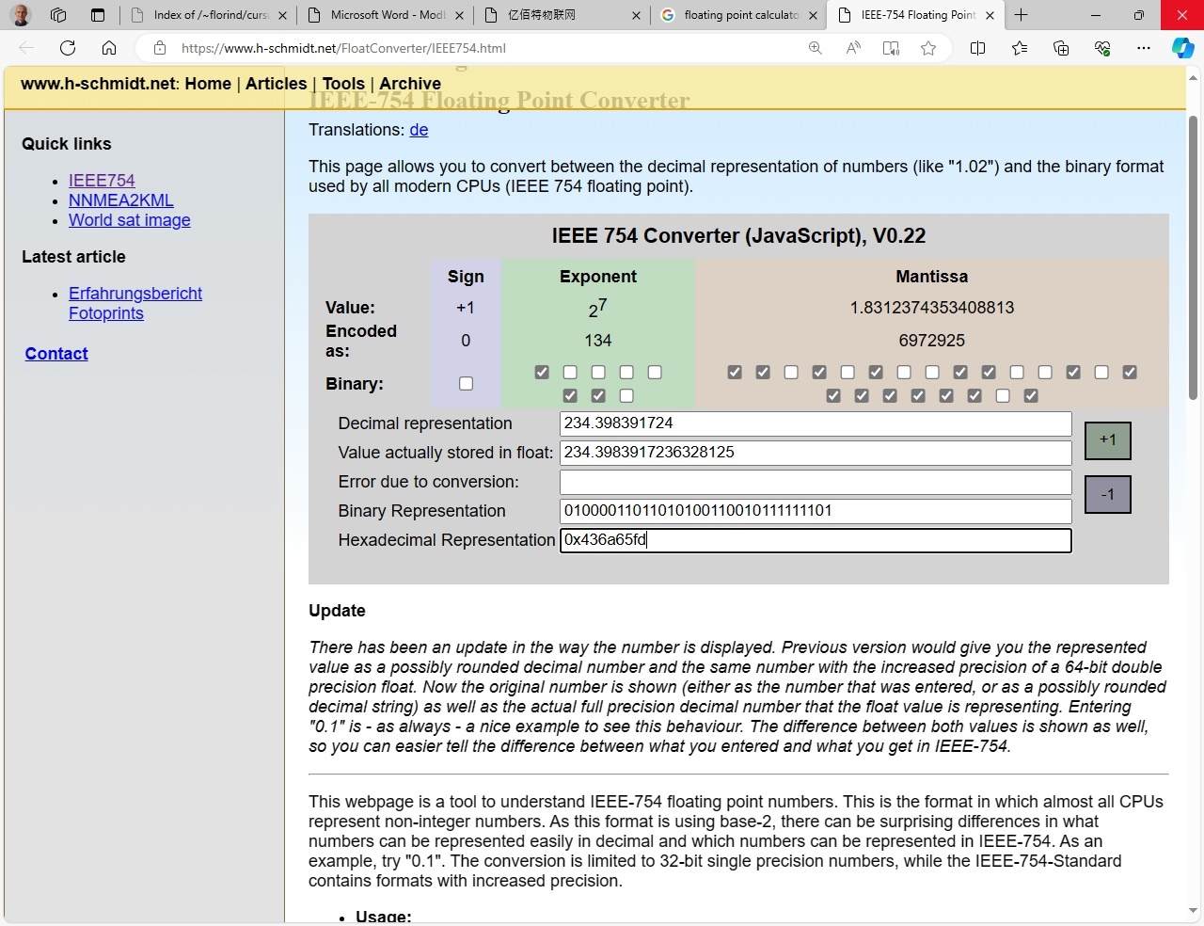Screen dimensions: 1204x926
Task: Open the zoom magnifier in address bar
Action: tap(816, 48)
